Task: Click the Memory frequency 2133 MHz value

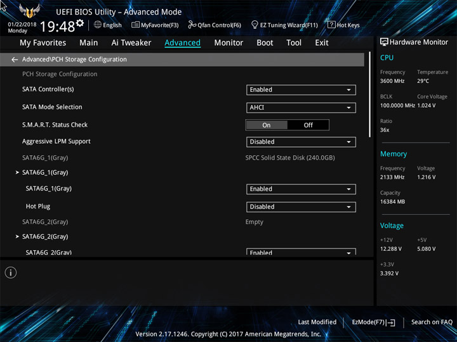Action: 392,177
